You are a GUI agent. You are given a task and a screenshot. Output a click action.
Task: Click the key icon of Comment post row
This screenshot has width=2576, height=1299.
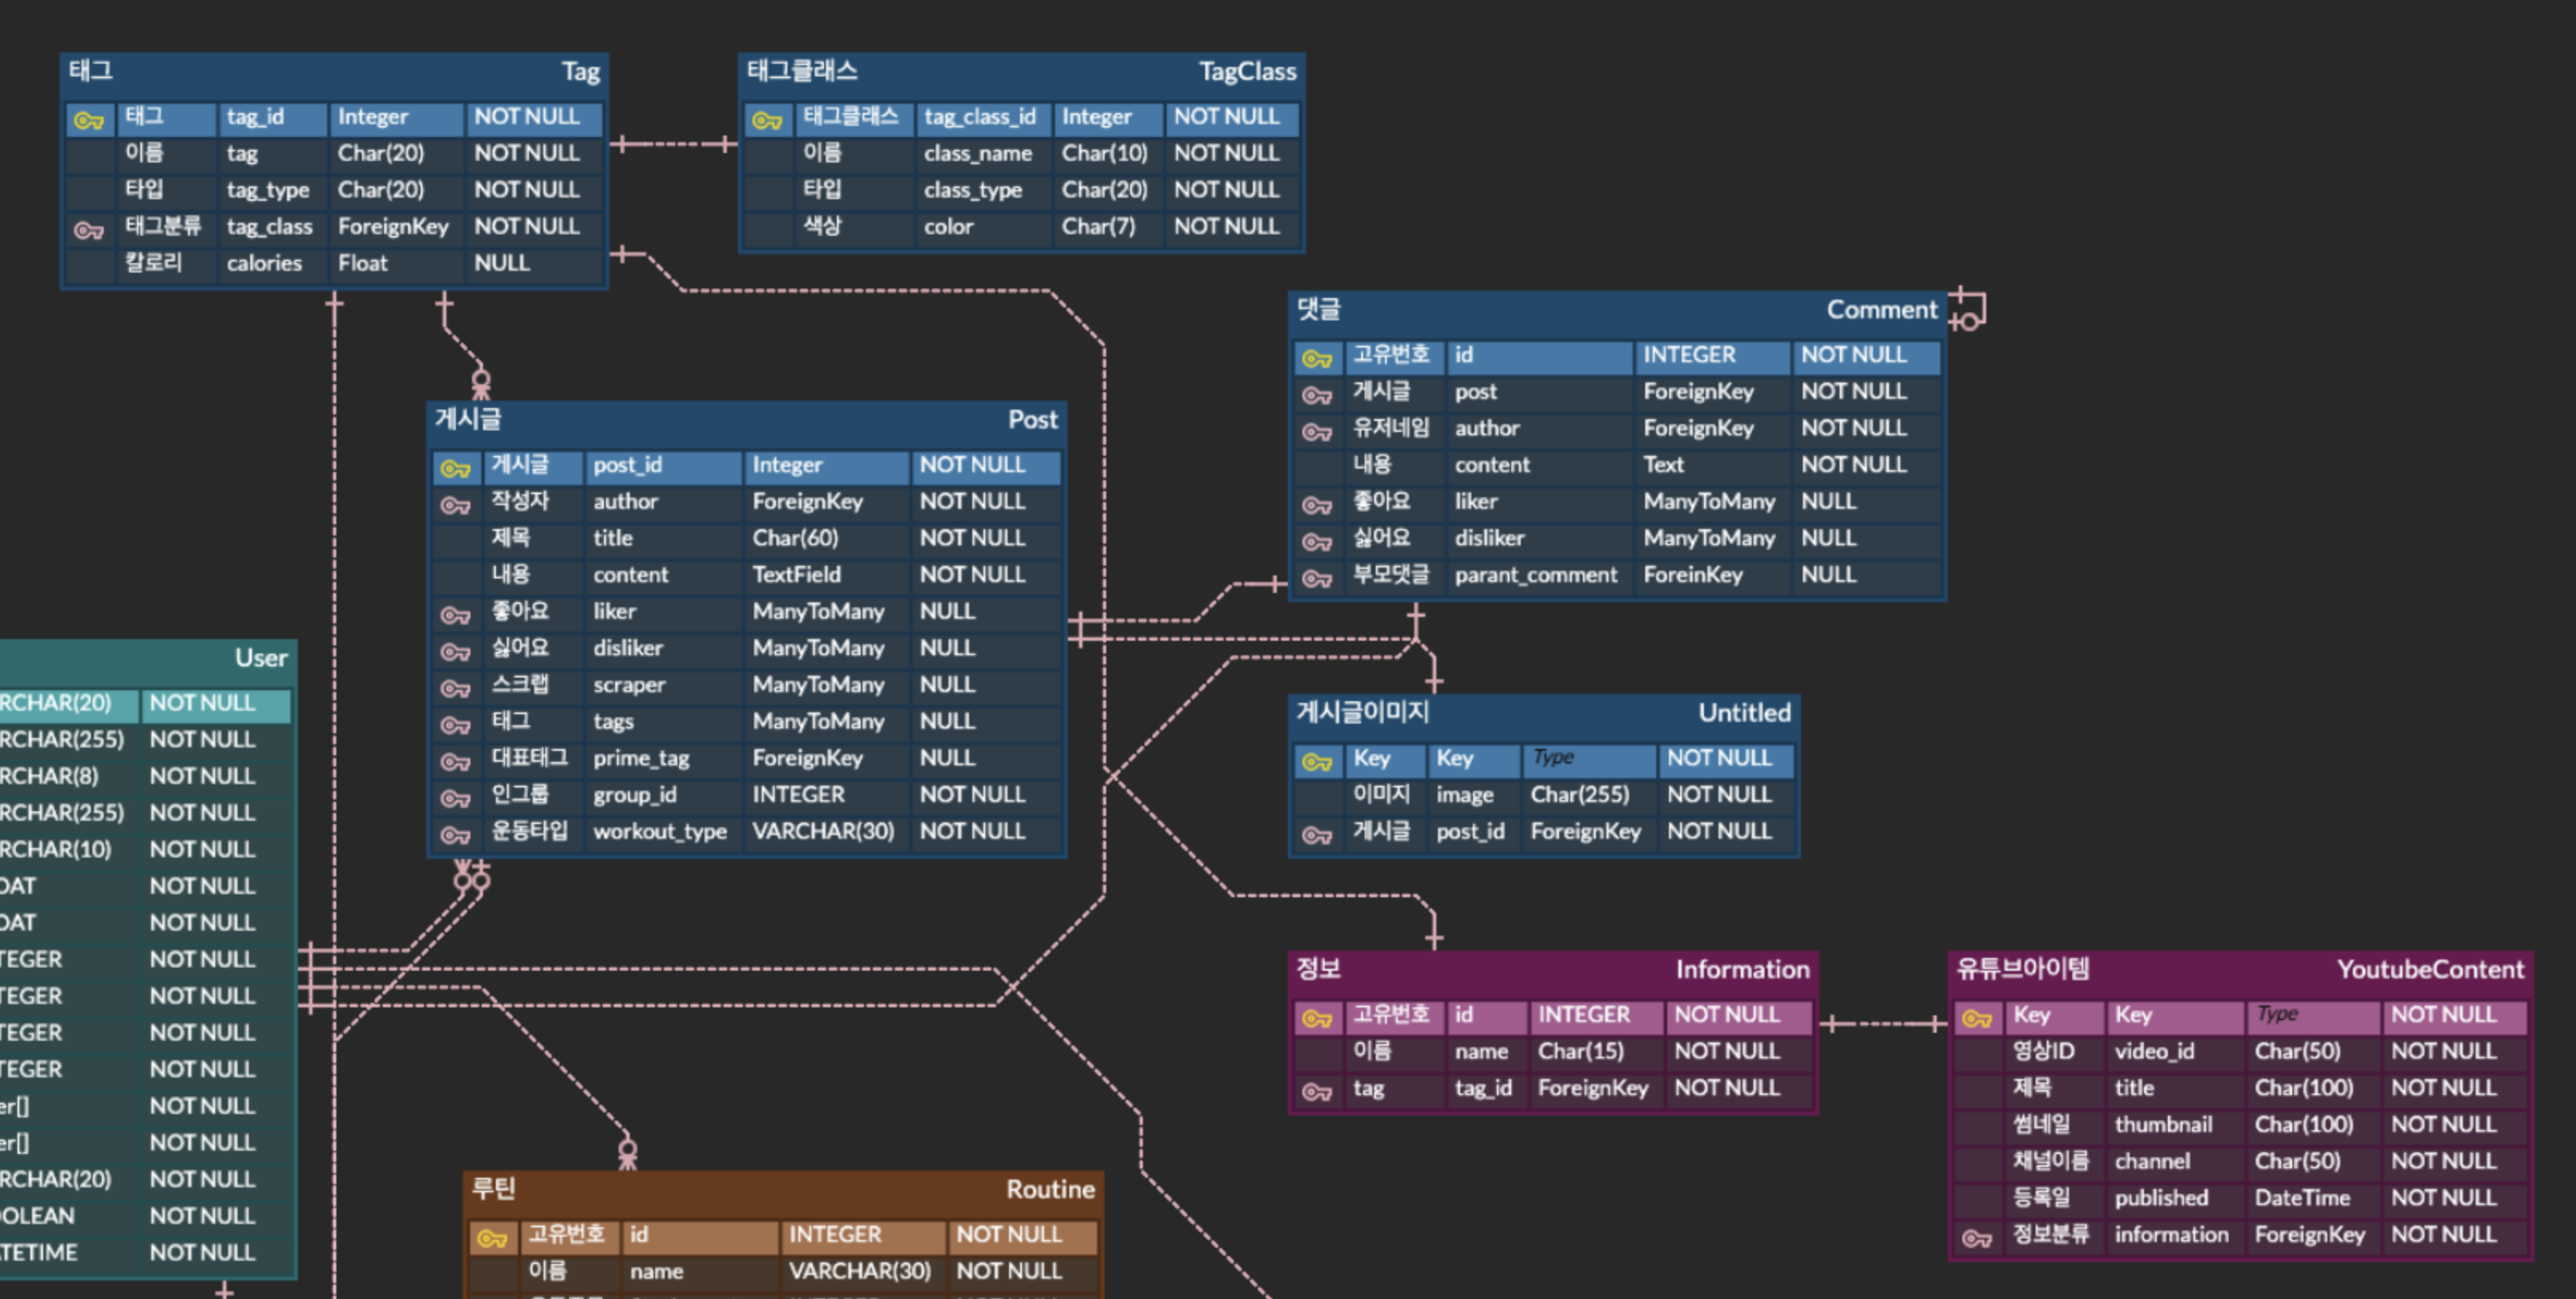click(x=1317, y=396)
